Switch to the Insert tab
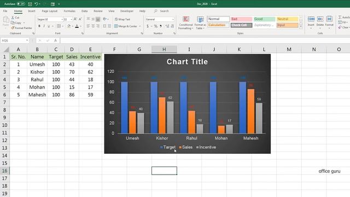350x197 pixels. coord(32,11)
